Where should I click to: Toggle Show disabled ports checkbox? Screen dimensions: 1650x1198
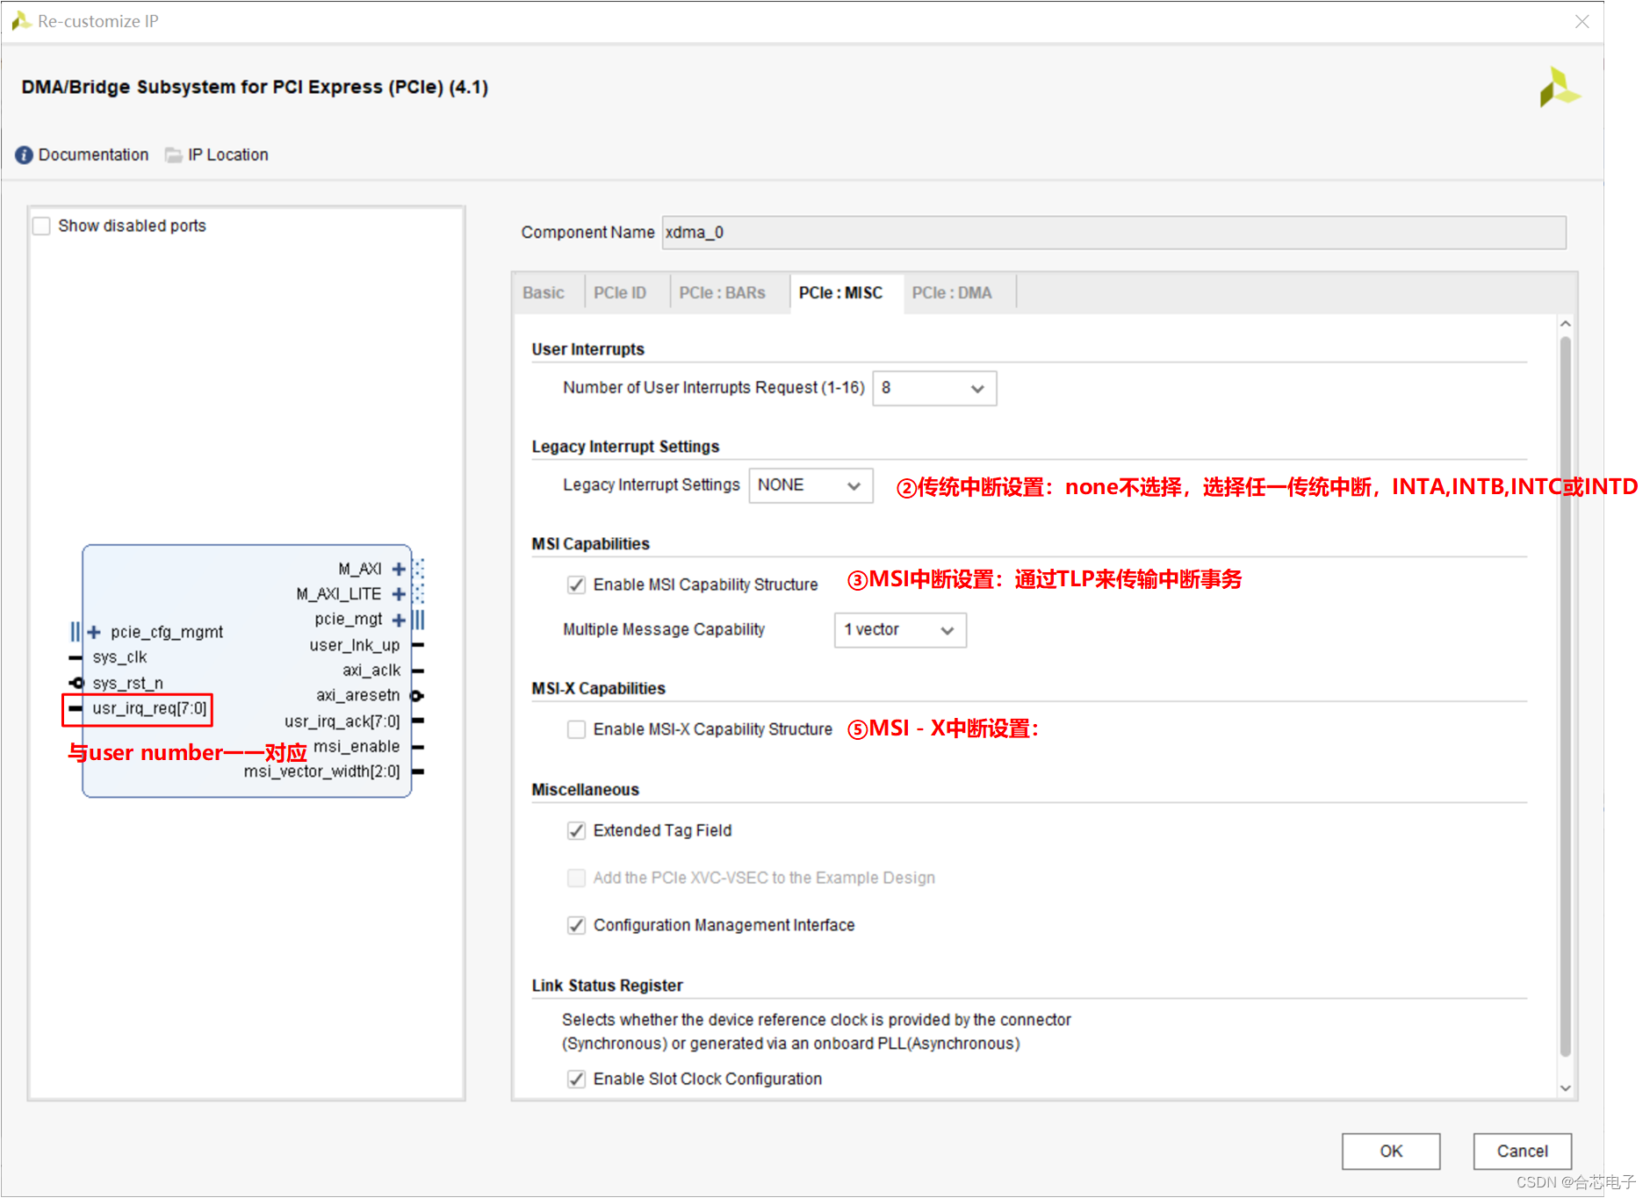click(41, 226)
